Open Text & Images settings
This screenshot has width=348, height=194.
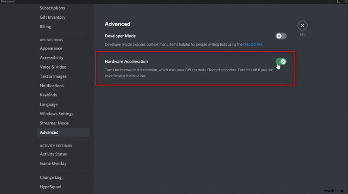53,76
